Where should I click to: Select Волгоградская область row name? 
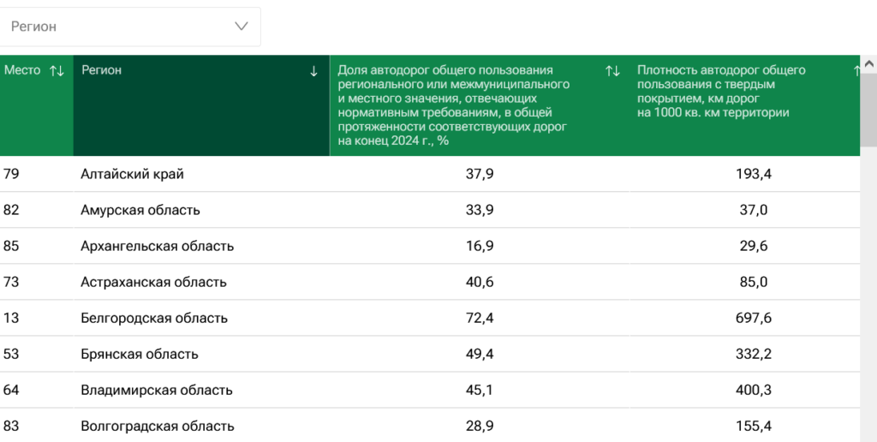pos(158,427)
